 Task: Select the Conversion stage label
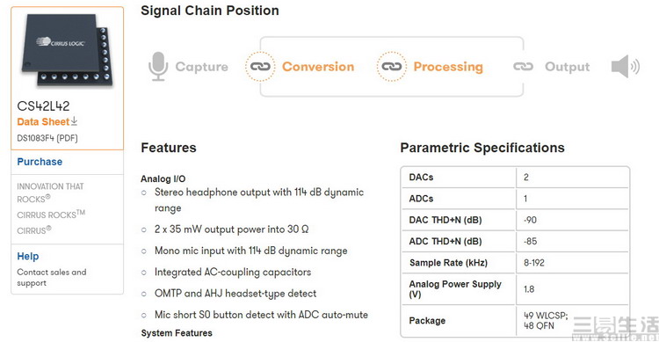(x=318, y=67)
